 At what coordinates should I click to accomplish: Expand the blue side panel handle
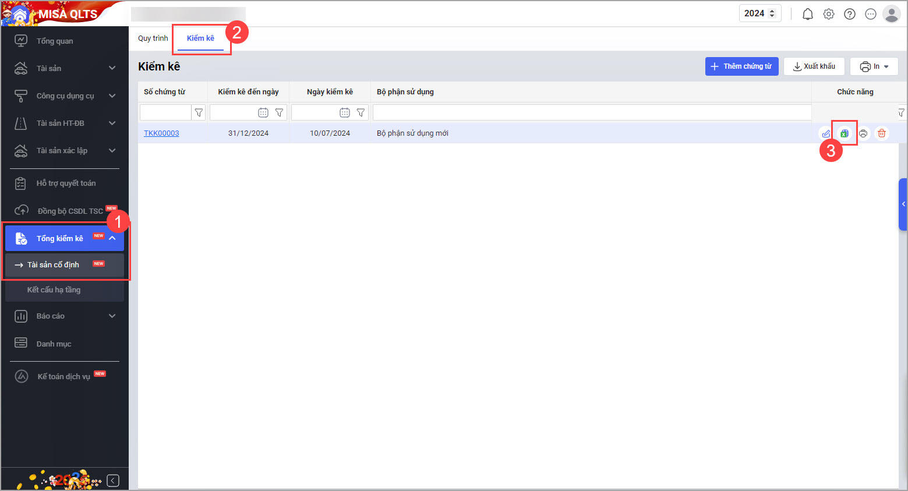tap(903, 204)
